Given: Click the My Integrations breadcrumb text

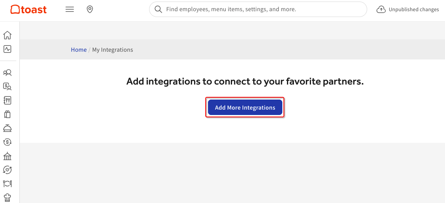Looking at the screenshot, I should pyautogui.click(x=112, y=50).
